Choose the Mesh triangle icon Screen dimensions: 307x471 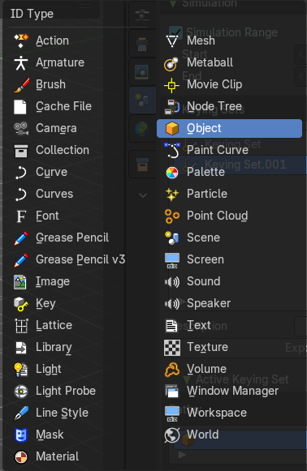coord(172,41)
